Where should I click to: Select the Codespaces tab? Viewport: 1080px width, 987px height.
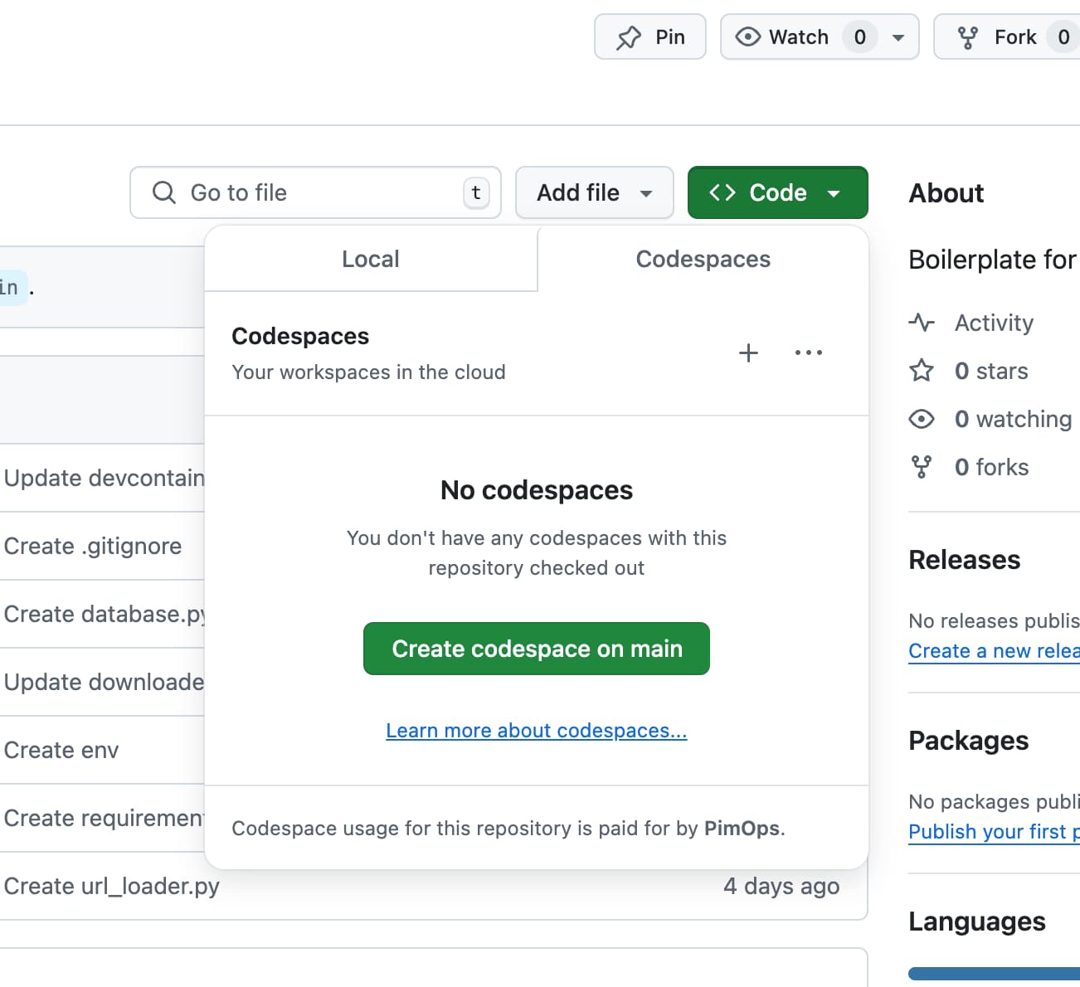(703, 259)
